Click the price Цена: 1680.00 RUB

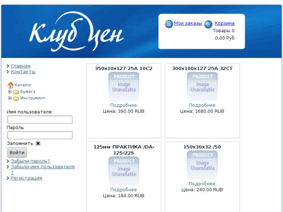[x=202, y=111]
